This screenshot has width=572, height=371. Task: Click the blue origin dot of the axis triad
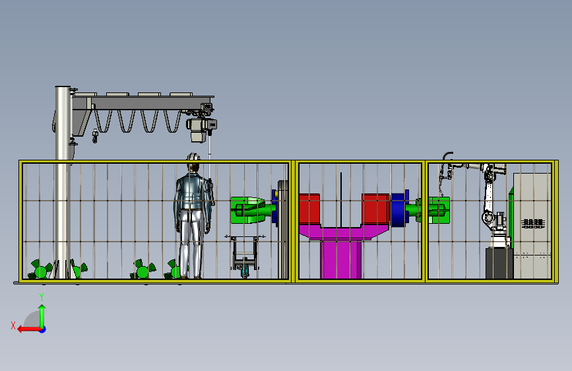point(43,329)
